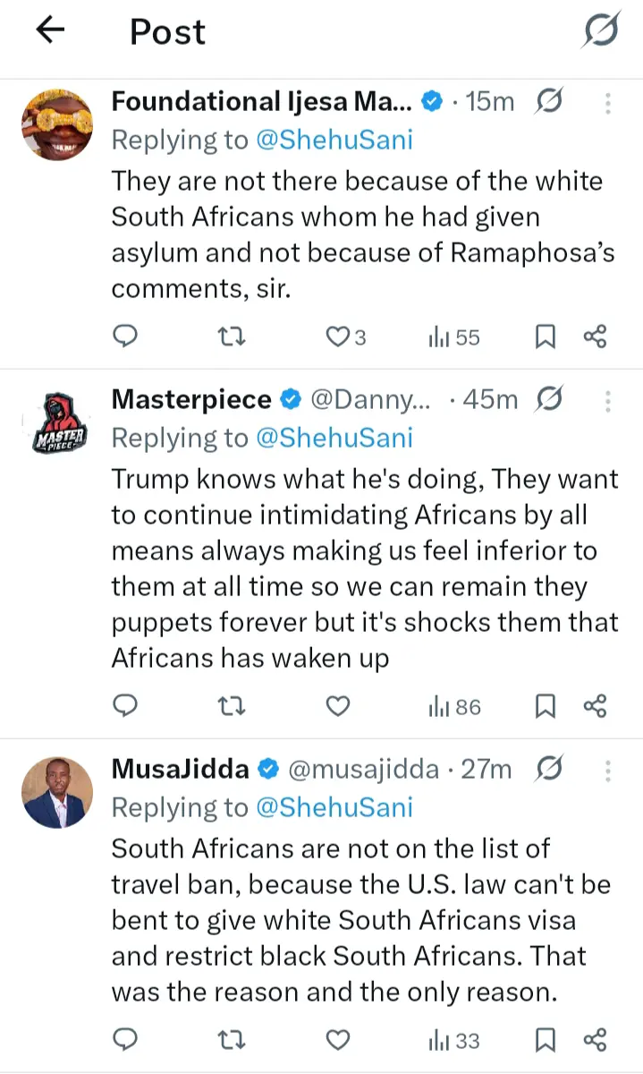Viewport: 643px width, 1074px height.
Task: Open @ShehuSani link in MusaJidda's reply
Action: tap(334, 807)
